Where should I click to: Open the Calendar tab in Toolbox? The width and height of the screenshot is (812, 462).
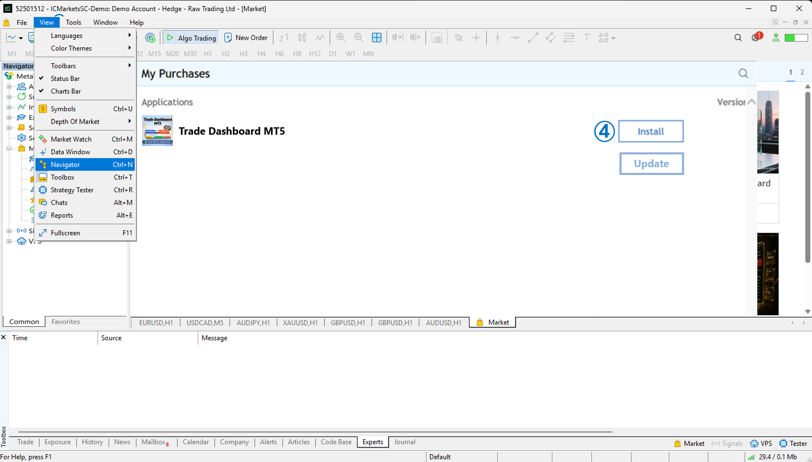coord(196,442)
